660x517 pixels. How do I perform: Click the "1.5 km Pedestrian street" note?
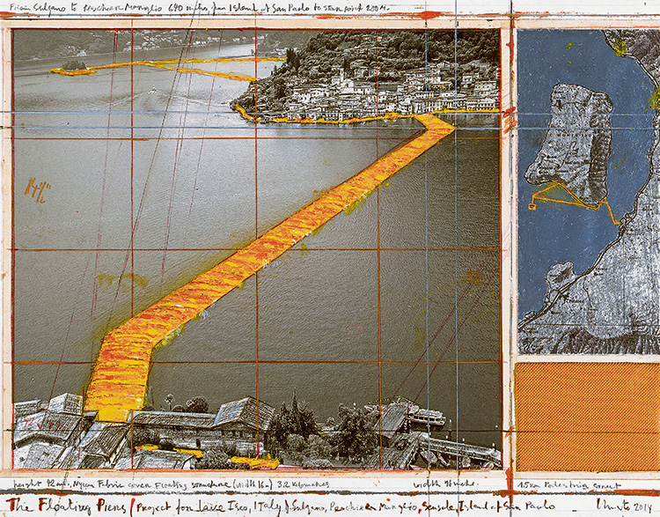click(x=569, y=485)
